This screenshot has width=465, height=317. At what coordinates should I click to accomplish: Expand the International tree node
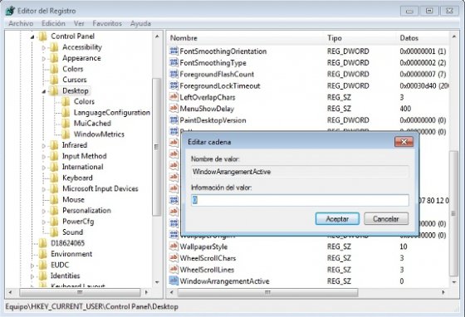pos(43,168)
